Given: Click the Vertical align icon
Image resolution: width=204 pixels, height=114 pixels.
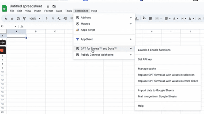Looking at the screenshot, I should (x=174, y=18).
